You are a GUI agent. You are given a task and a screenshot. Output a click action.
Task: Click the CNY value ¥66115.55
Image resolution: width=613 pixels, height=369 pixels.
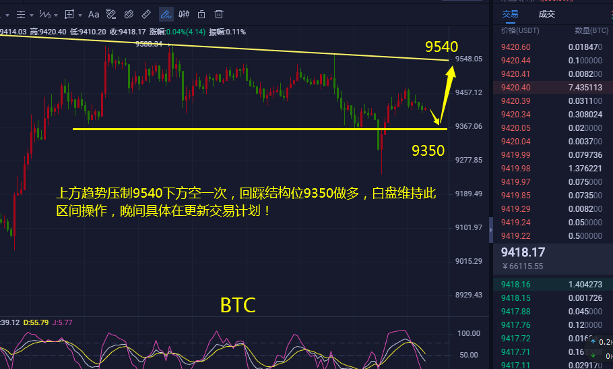pyautogui.click(x=523, y=266)
